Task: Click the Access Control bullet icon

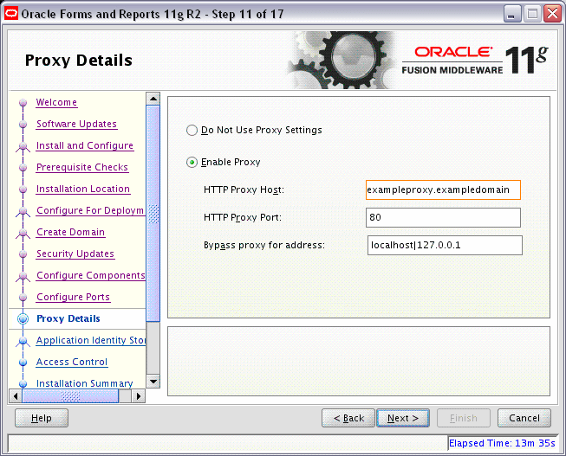Action: click(x=23, y=363)
